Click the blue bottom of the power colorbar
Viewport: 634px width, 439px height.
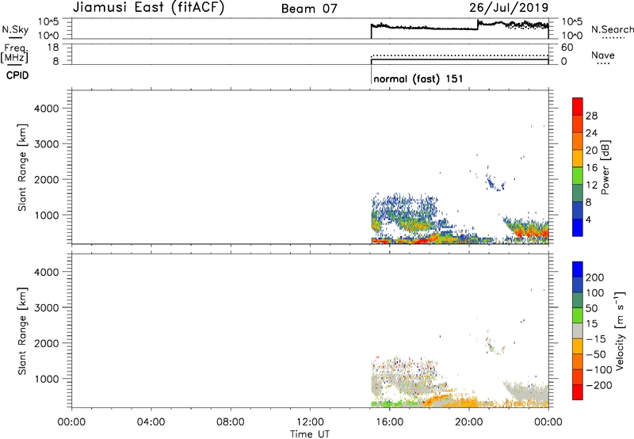[x=578, y=227]
